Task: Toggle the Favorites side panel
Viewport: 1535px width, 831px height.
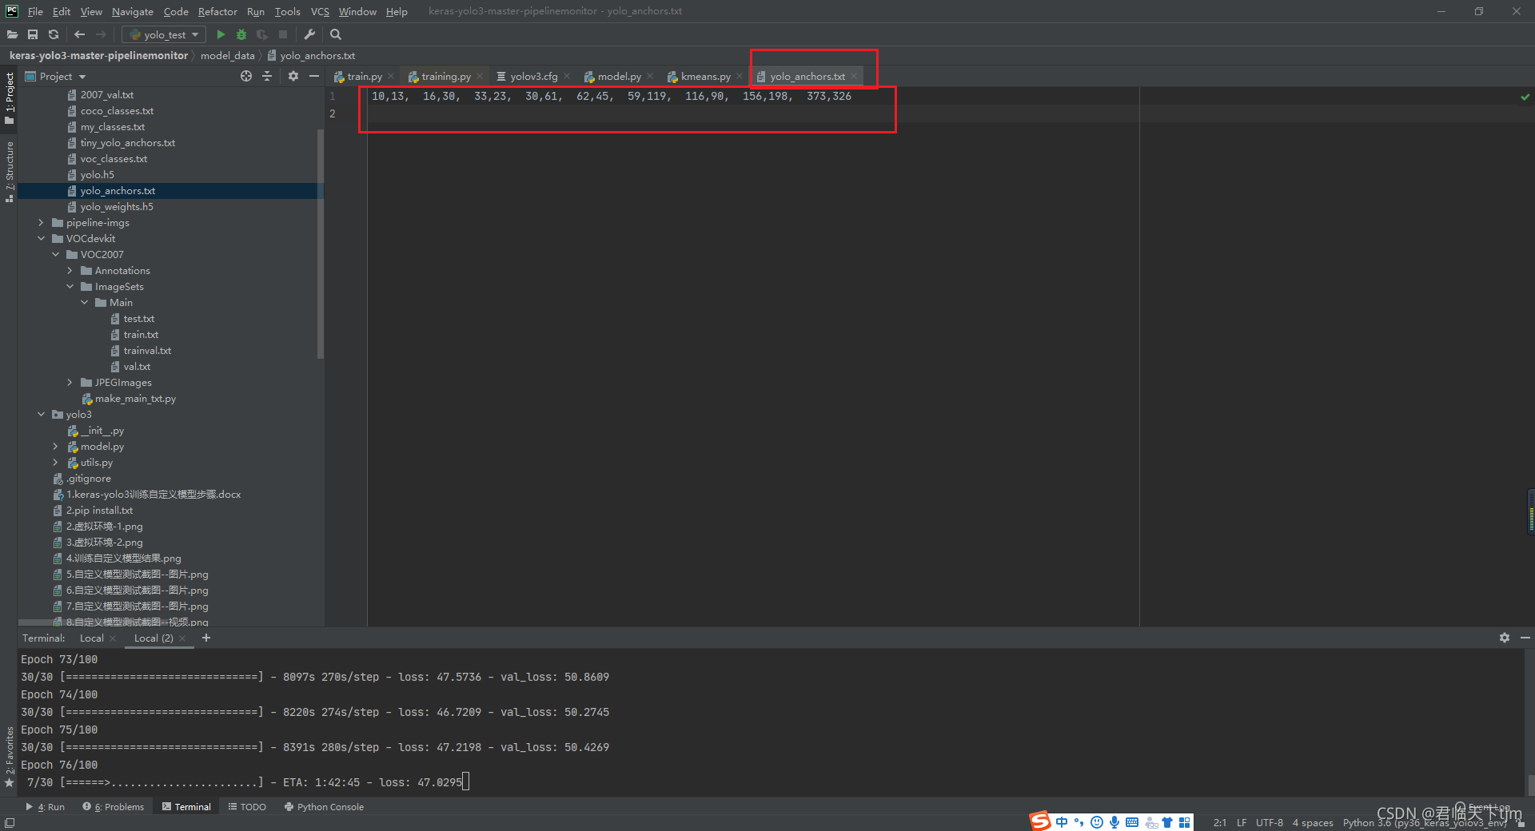Action: click(10, 757)
